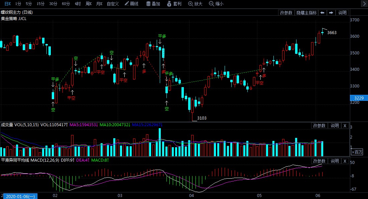Click the left arrow indicator navigation icon
368x199 pixels.
[x=322, y=12]
